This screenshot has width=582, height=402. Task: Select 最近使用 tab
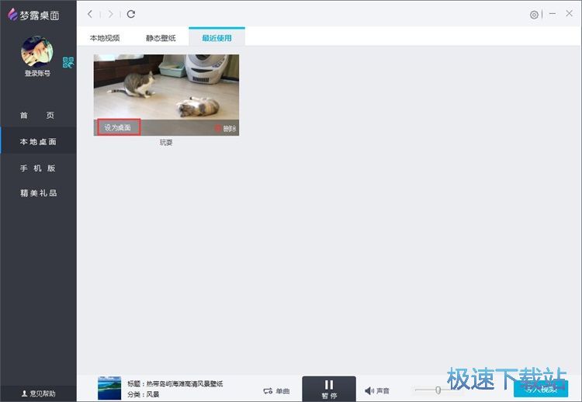pyautogui.click(x=217, y=37)
